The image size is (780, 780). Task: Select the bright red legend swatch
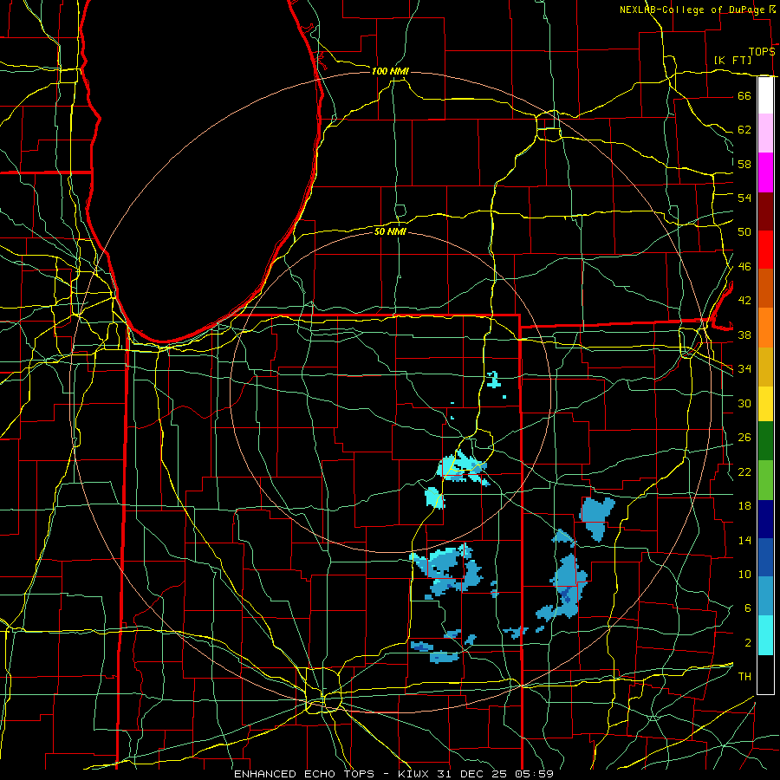click(x=765, y=250)
